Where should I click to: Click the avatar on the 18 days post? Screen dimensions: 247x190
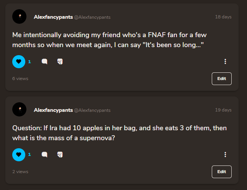[20, 17]
